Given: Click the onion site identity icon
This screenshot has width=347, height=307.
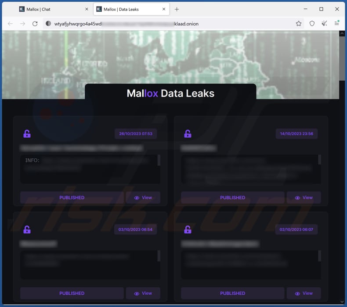Looking at the screenshot, I should coord(48,23).
